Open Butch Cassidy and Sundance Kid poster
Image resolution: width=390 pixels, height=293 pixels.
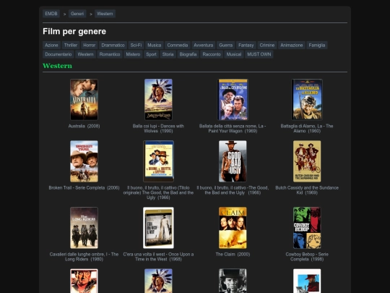[307, 161]
